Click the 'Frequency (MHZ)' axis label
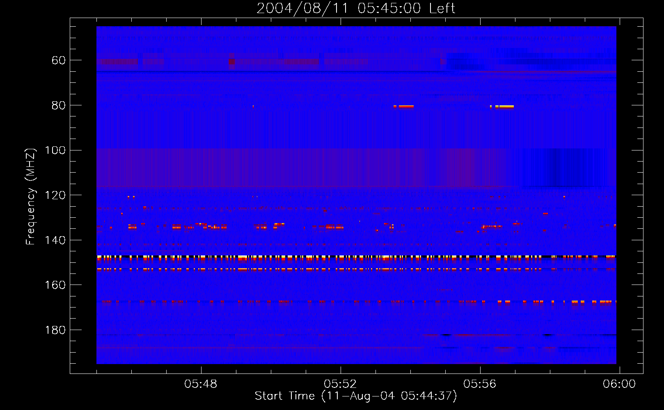 click(x=31, y=196)
